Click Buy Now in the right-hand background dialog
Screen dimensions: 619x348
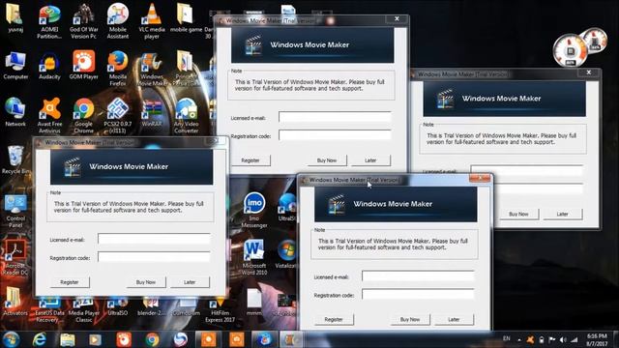coord(518,214)
